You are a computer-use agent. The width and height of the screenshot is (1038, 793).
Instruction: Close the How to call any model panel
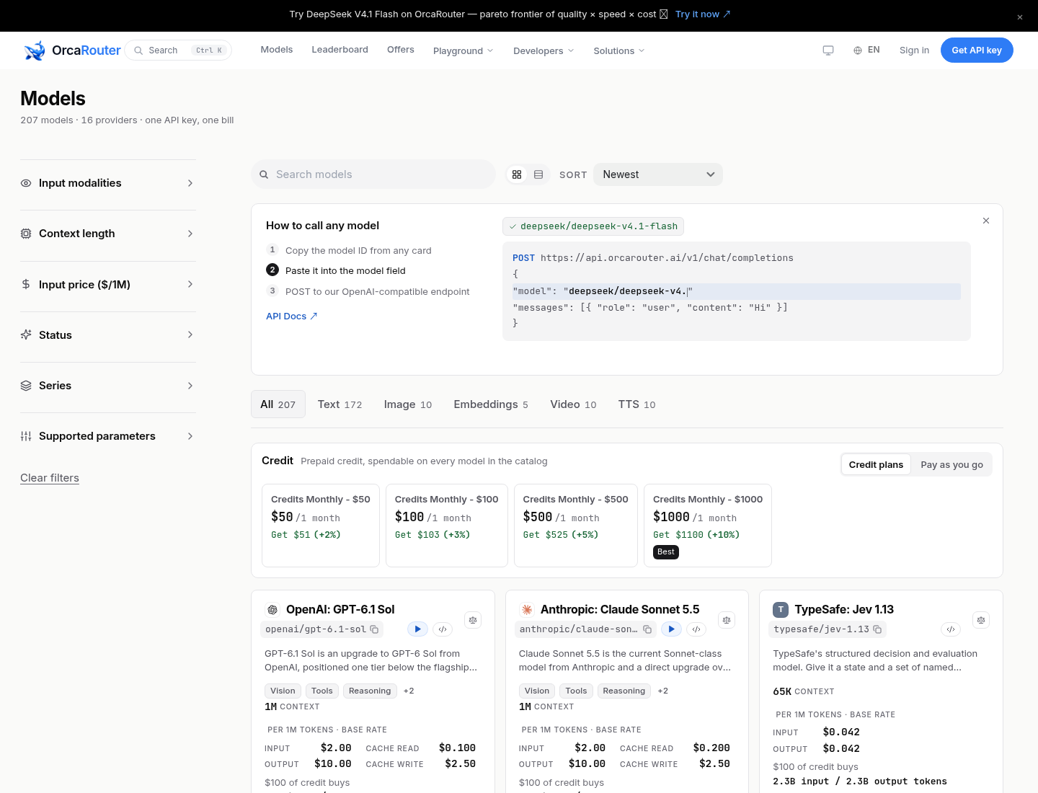(x=986, y=221)
